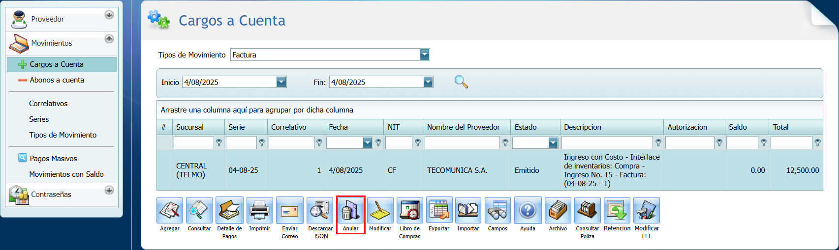Image resolution: width=839 pixels, height=250 pixels.
Task: Click the Anular trash icon
Action: pyautogui.click(x=350, y=211)
